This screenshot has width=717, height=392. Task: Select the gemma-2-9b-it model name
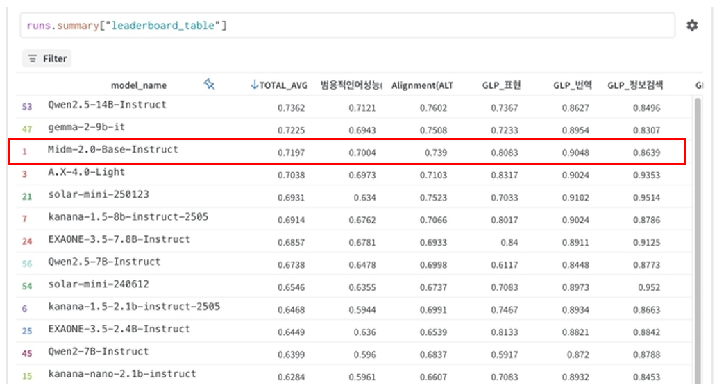87,127
